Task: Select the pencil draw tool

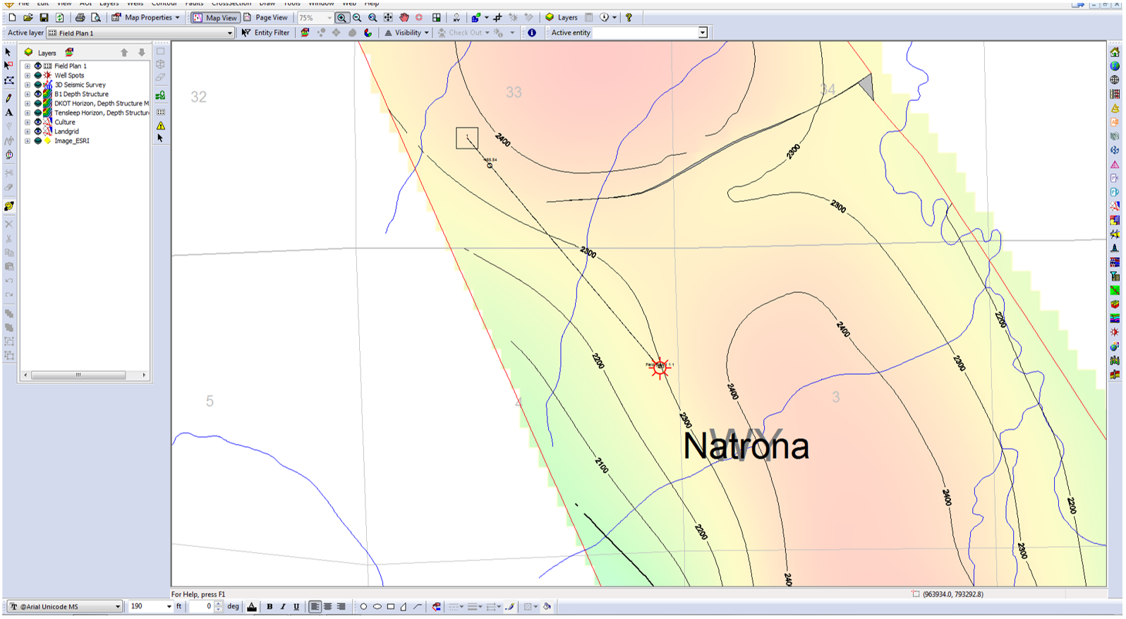Action: (8, 98)
